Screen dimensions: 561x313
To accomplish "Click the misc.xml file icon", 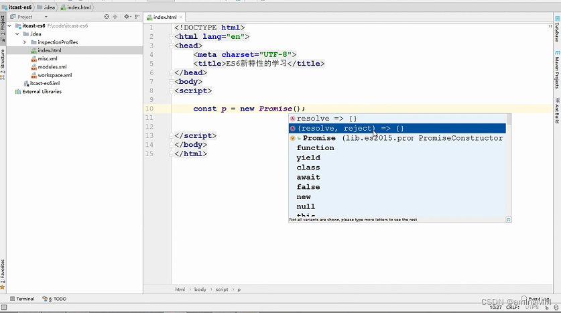I will click(34, 59).
